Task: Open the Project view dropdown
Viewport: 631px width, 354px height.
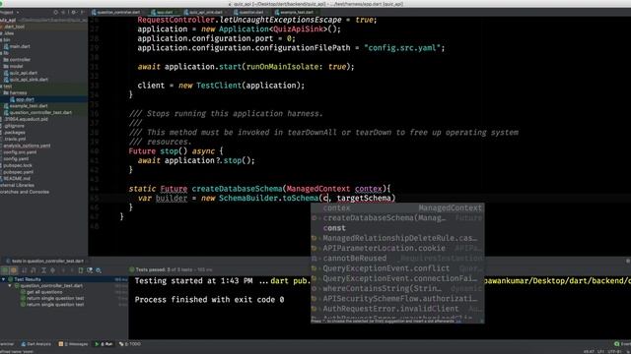Action: pos(10,13)
